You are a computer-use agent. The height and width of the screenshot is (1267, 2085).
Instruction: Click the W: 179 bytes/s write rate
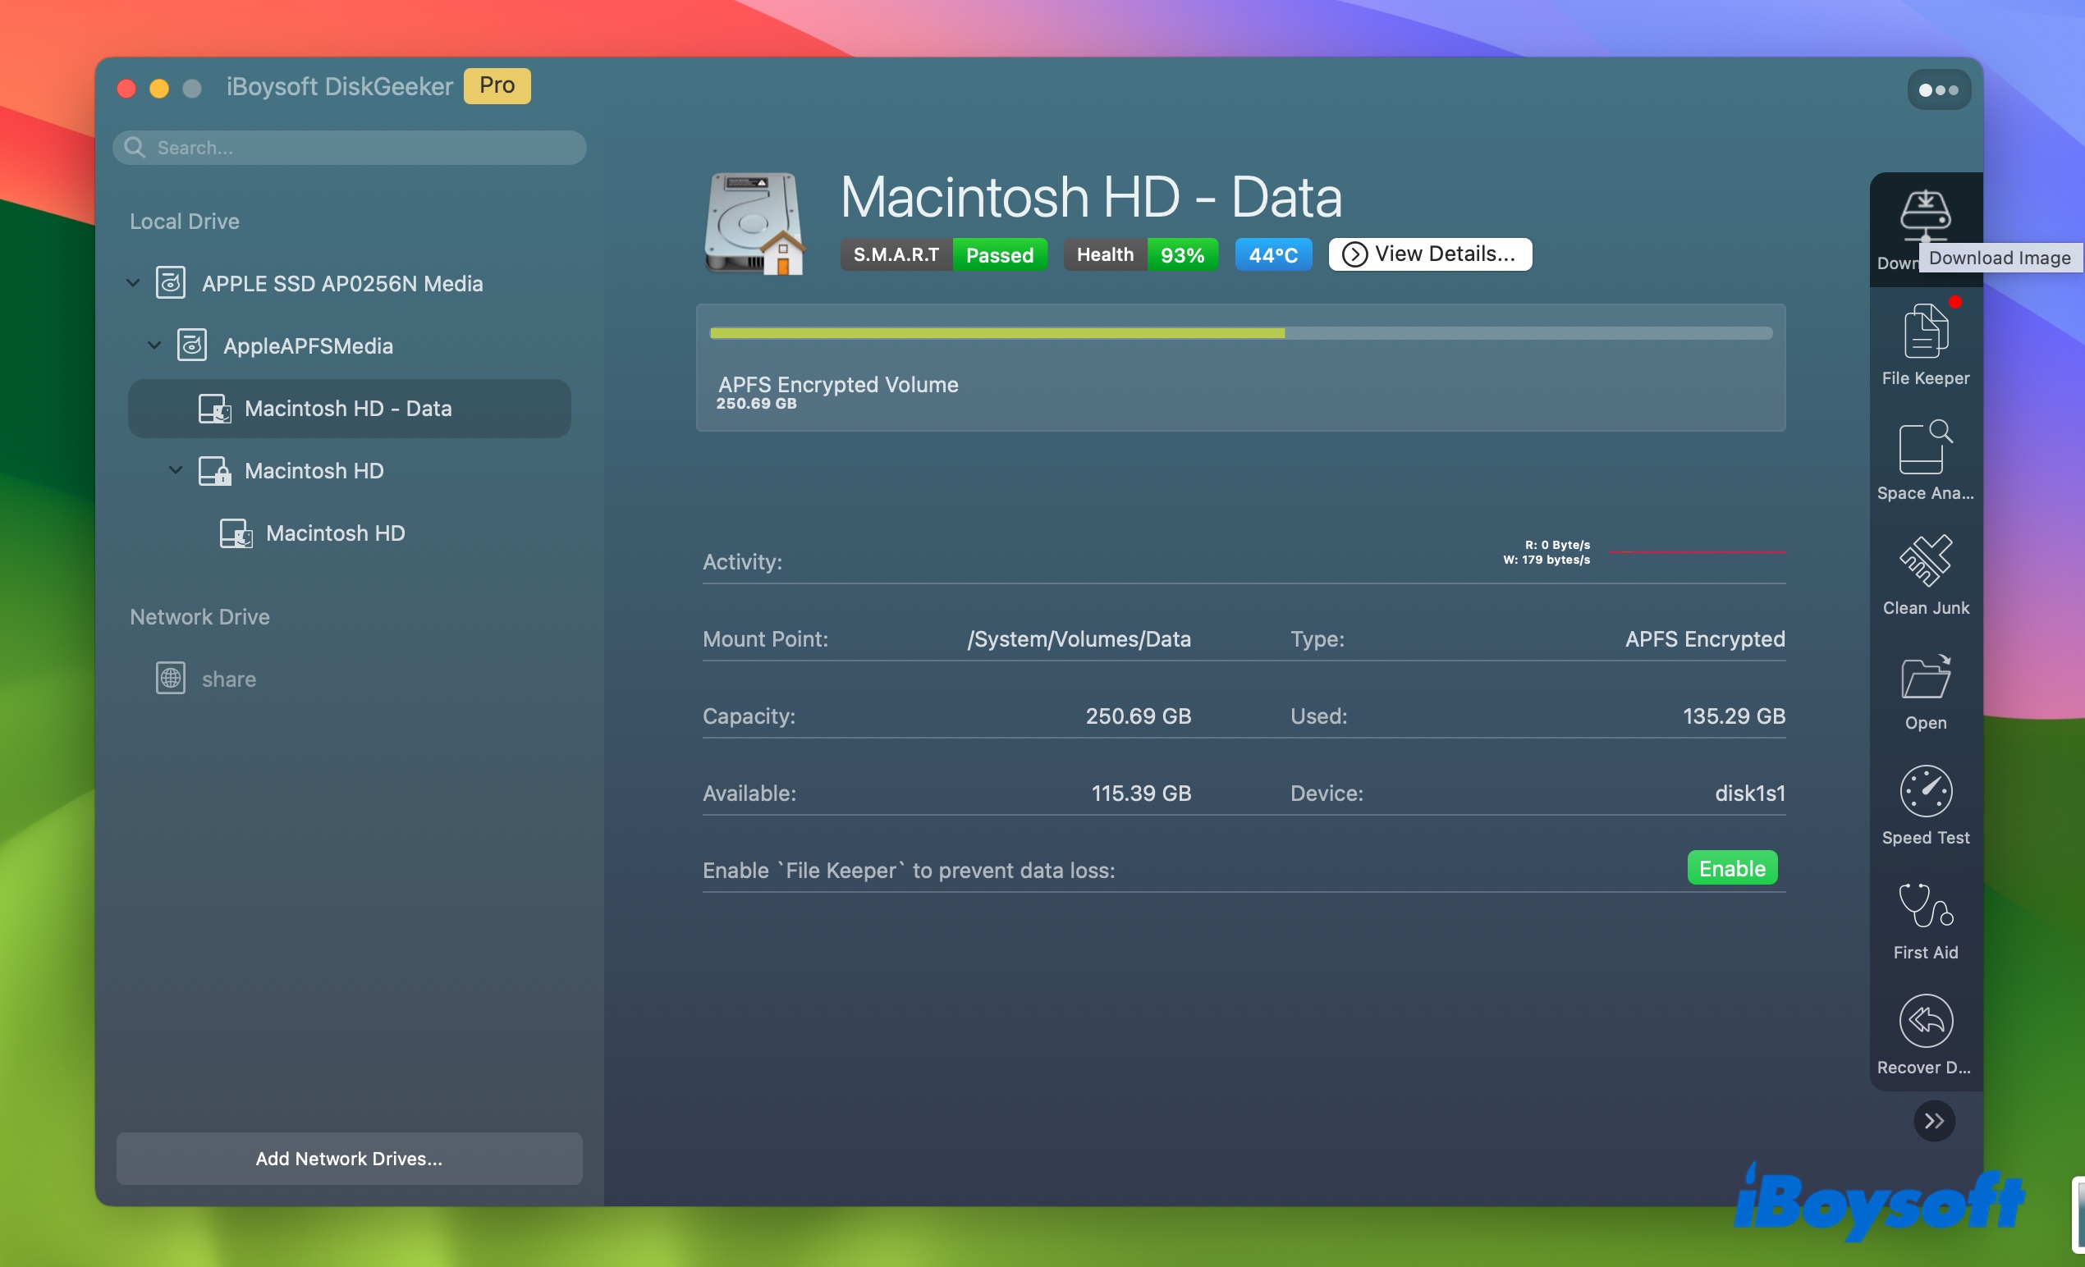point(1546,560)
